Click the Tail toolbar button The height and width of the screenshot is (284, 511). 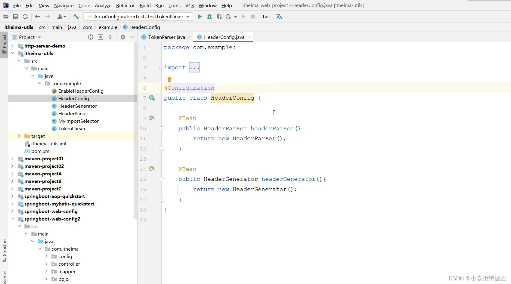[x=266, y=17]
